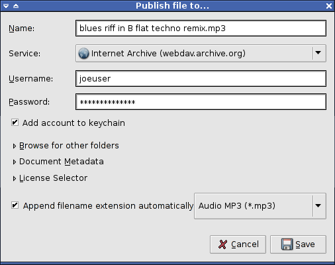Focus the Name text field
Image resolution: width=335 pixels, height=265 pixels.
click(x=201, y=28)
